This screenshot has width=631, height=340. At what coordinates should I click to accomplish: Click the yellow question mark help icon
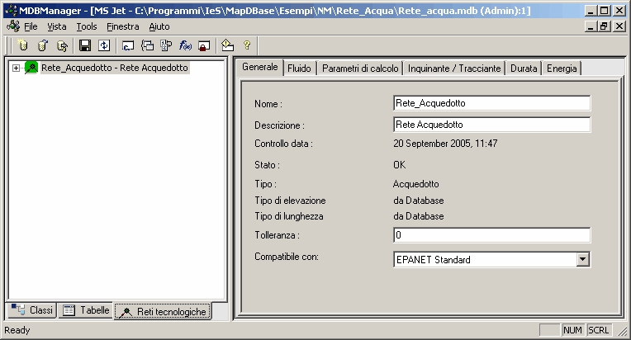[246, 45]
